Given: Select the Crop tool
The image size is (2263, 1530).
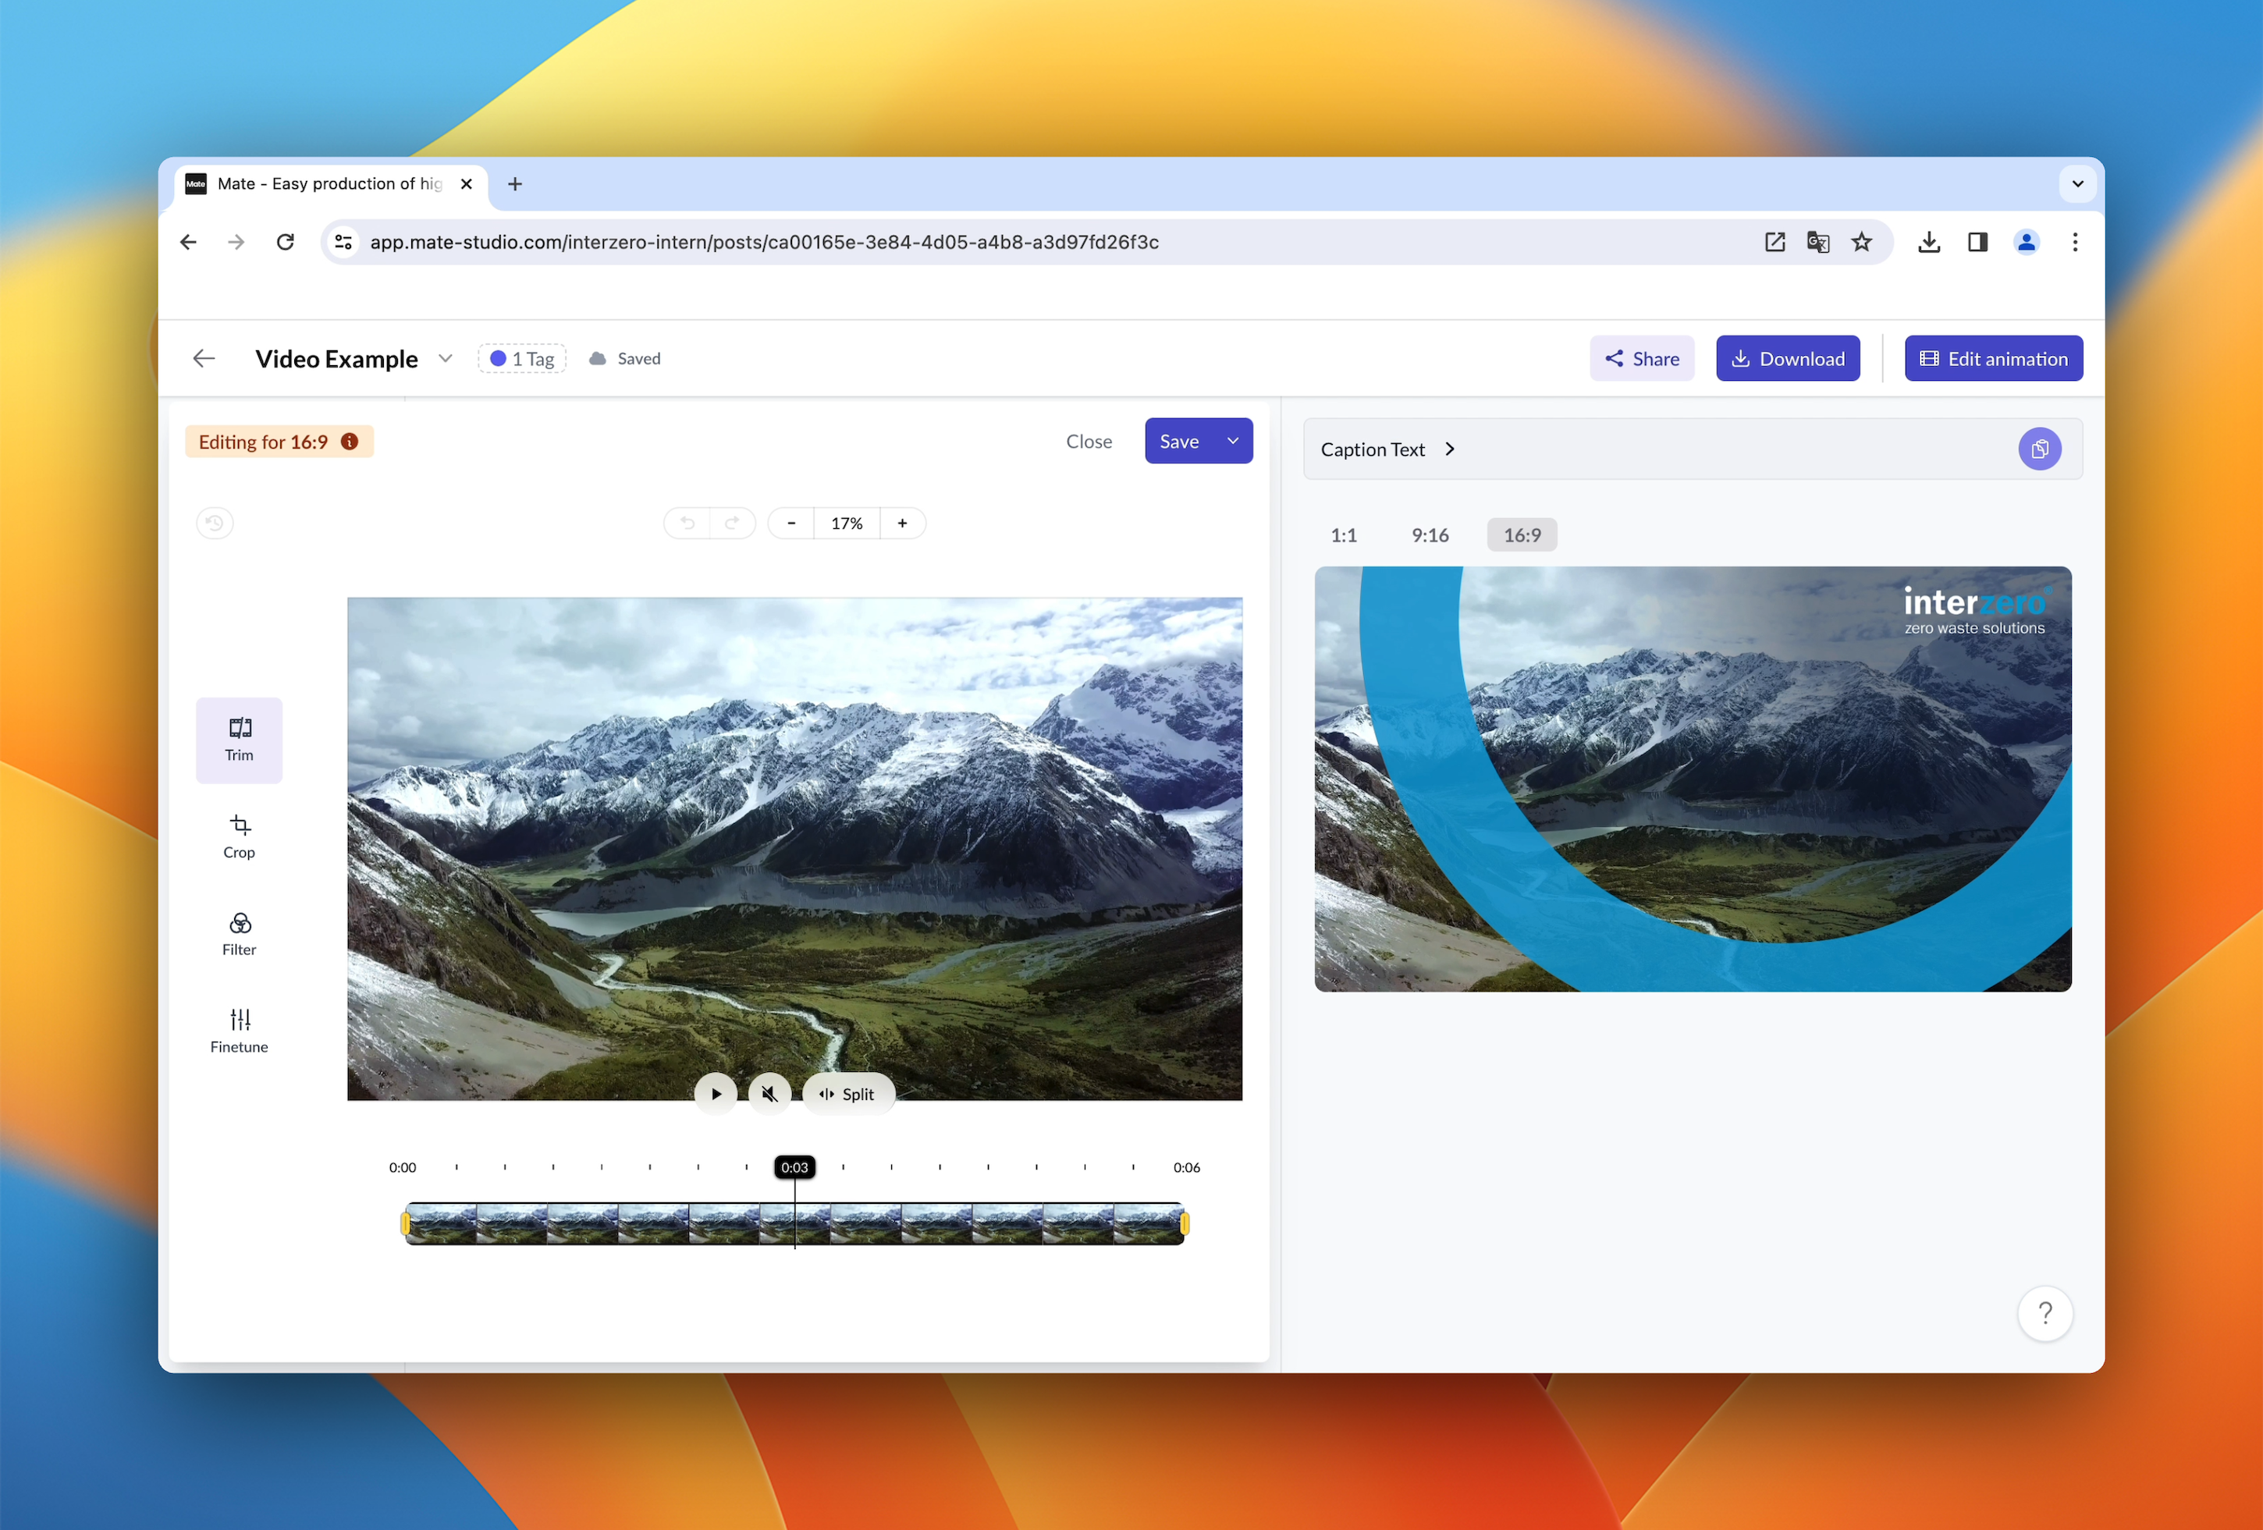Looking at the screenshot, I should pyautogui.click(x=239, y=836).
